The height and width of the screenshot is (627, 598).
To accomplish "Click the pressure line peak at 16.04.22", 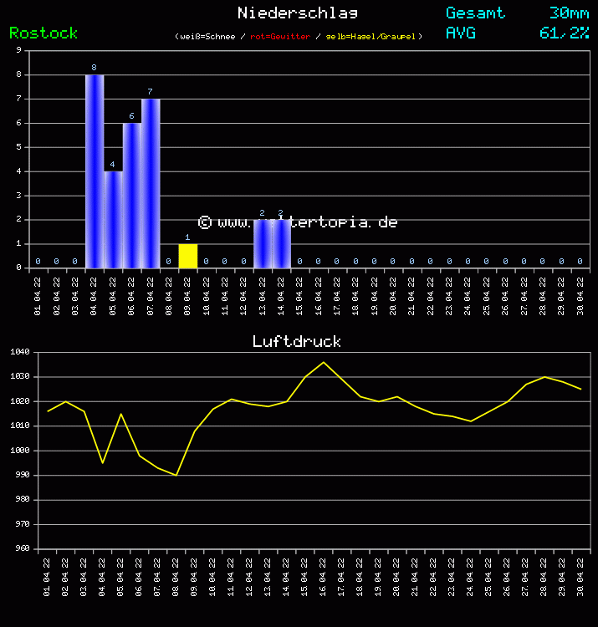I will (x=324, y=362).
